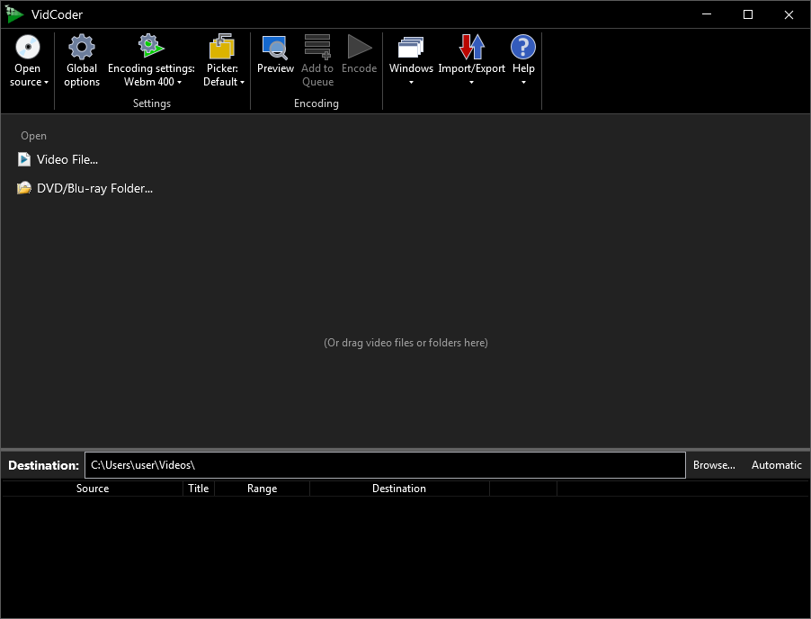Click the Source column header
The image size is (811, 619).
93,488
